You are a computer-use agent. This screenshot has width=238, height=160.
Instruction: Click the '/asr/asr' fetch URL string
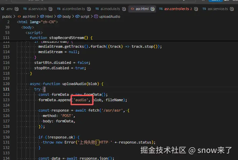[112, 111]
